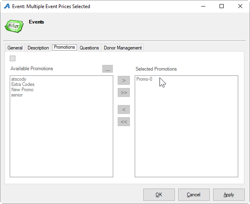Viewport: 250px width, 204px height.
Task: Open the Description tab
Action: click(38, 48)
